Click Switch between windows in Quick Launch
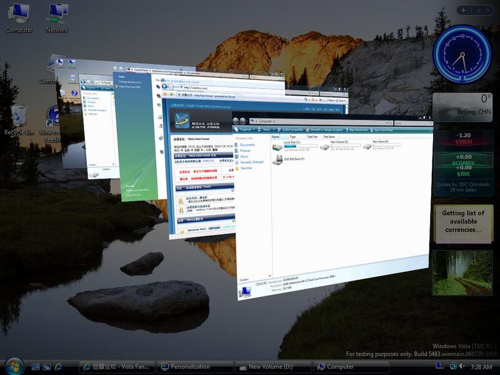This screenshot has height=375, width=500. click(47, 367)
